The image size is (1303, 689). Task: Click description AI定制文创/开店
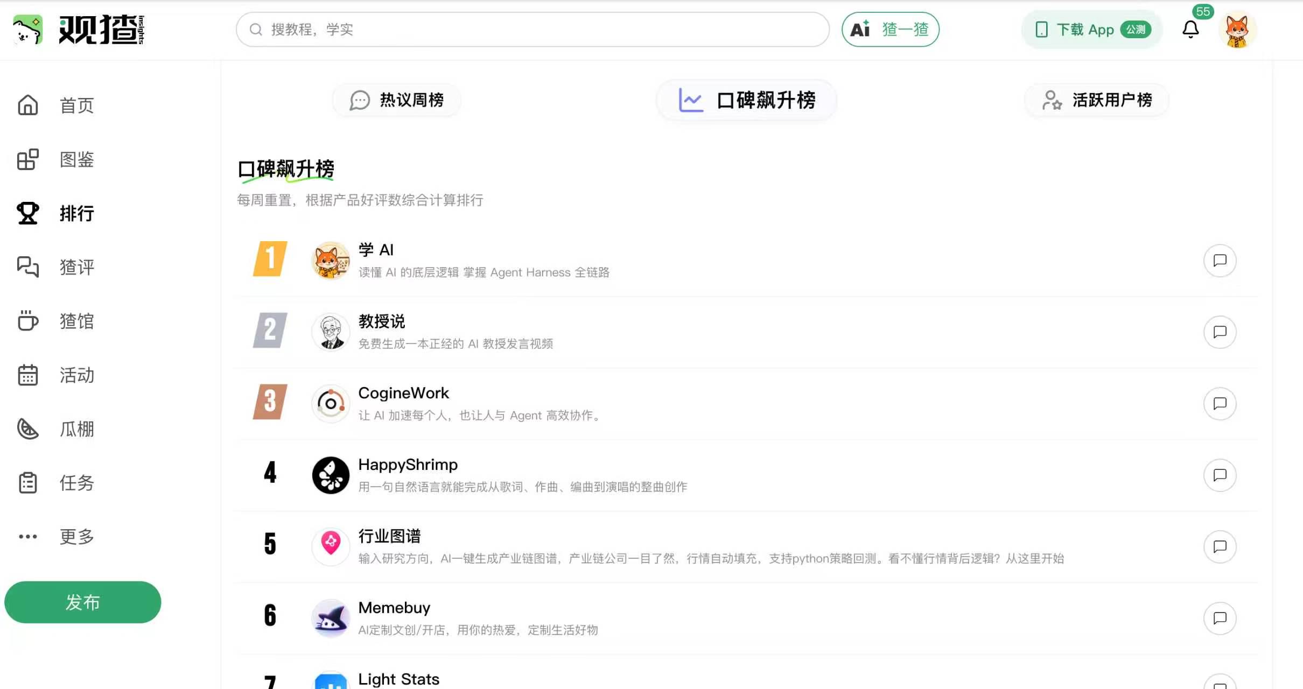478,630
